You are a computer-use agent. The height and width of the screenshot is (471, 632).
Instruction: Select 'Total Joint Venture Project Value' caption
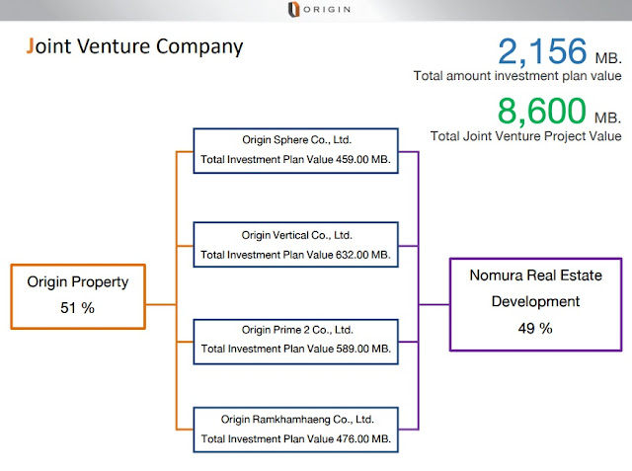[526, 136]
